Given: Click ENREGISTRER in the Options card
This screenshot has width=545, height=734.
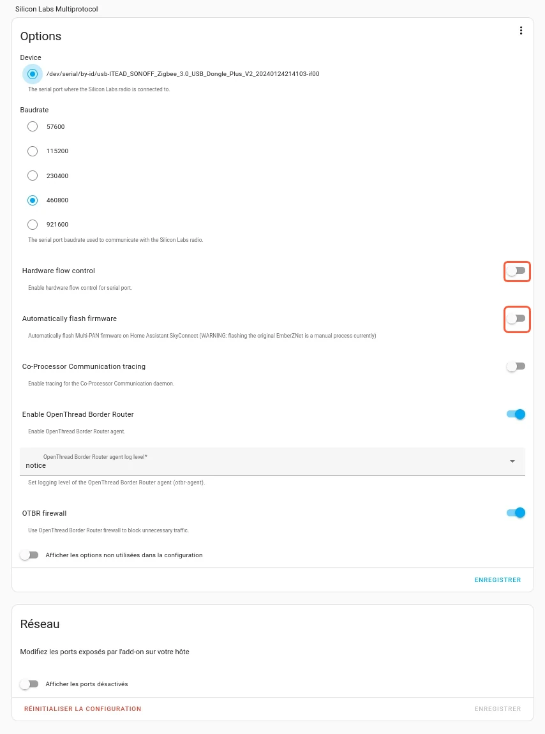Looking at the screenshot, I should click(497, 580).
